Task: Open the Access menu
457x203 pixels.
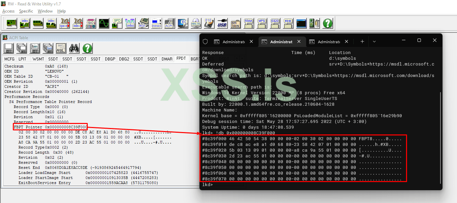Action: click(8, 11)
